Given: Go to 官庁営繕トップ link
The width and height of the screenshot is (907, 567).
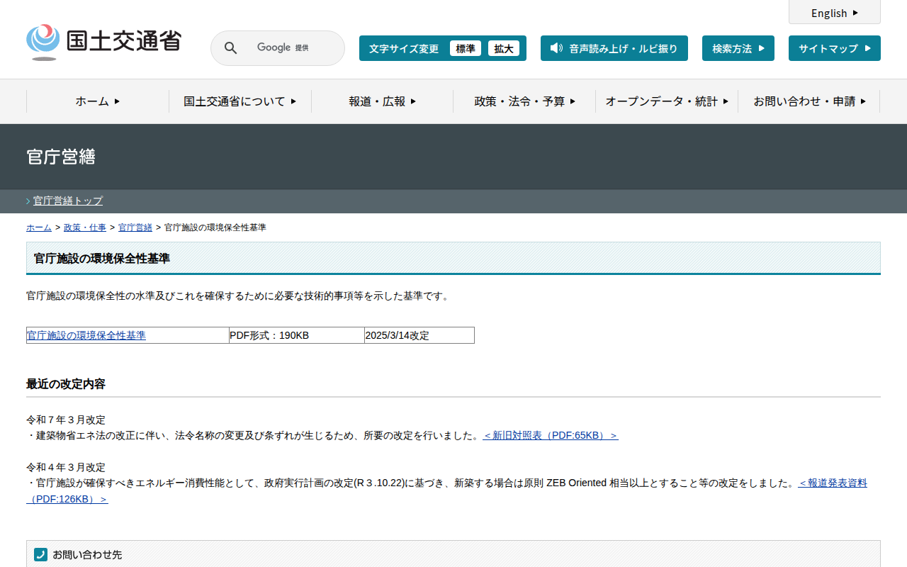Looking at the screenshot, I should click(x=68, y=201).
